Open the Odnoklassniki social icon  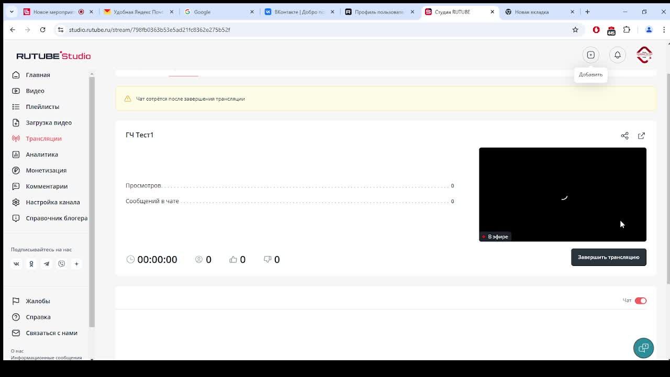(31, 264)
